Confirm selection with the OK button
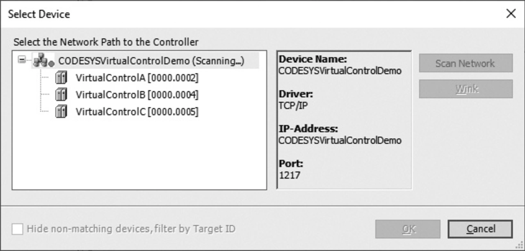525x251 pixels. click(407, 229)
